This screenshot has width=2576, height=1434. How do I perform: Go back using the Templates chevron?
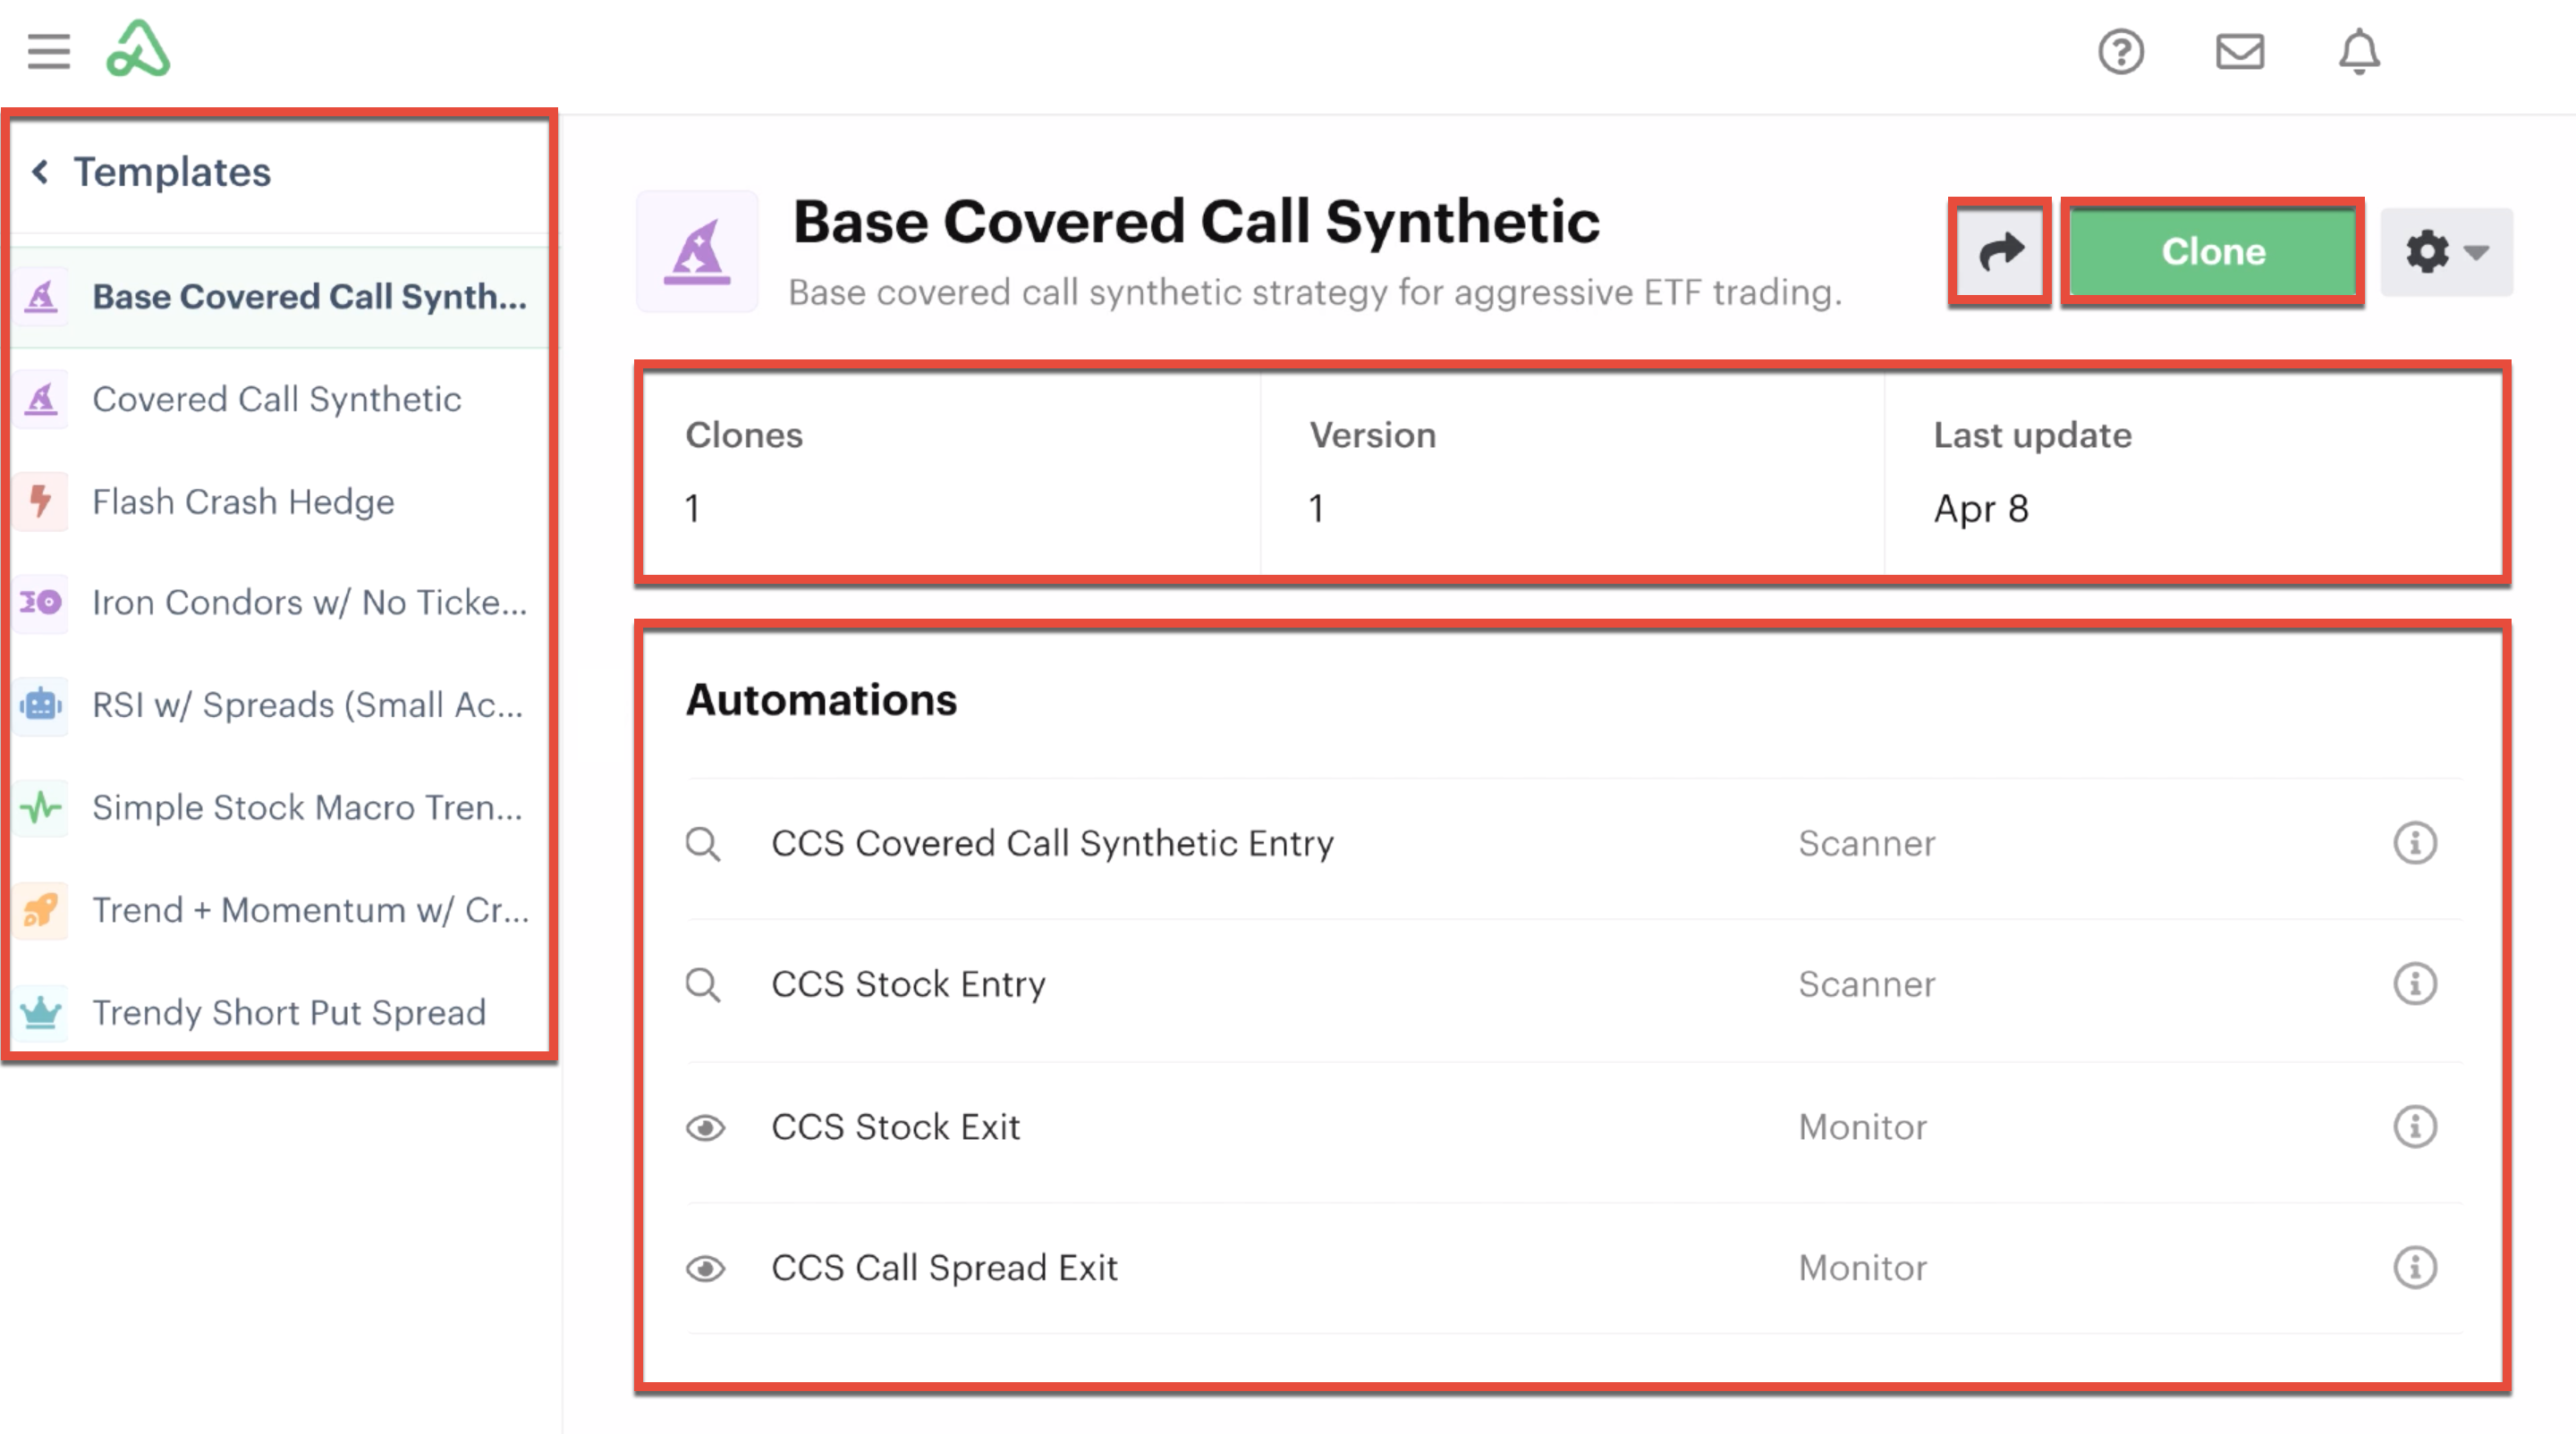pos(40,172)
